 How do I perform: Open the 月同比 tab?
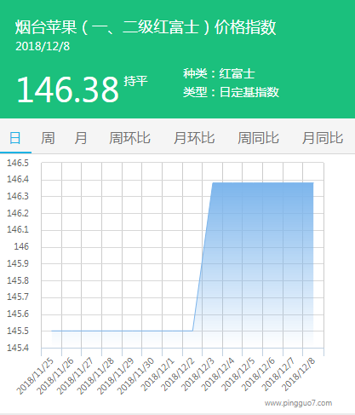click(323, 138)
